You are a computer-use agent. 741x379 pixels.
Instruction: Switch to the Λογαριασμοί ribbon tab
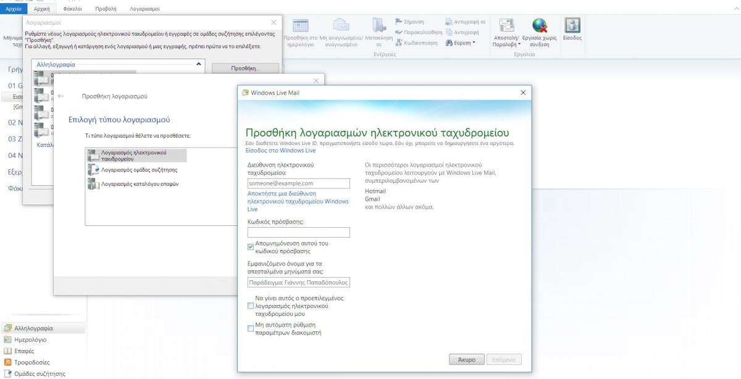pyautogui.click(x=144, y=9)
